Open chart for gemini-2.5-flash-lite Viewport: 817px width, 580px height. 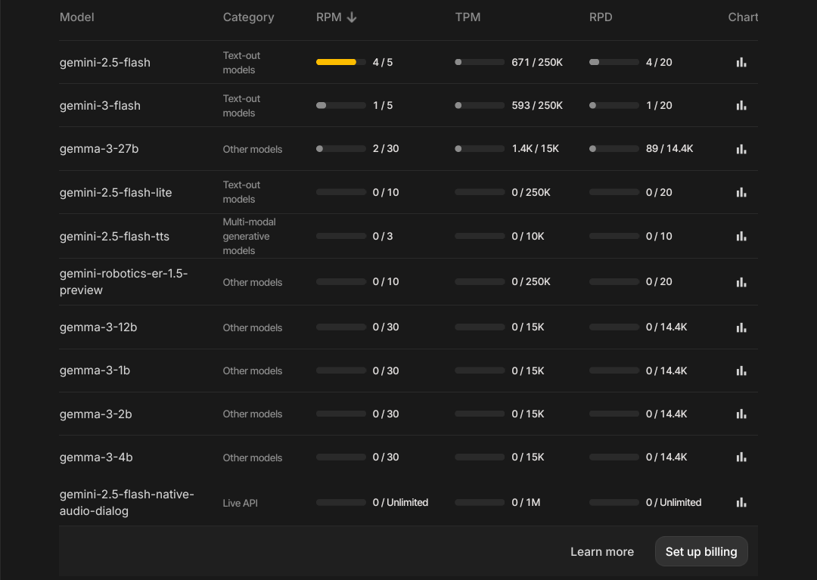pyautogui.click(x=741, y=193)
